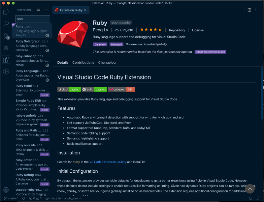Click the download count cloud icon
Image resolution: width=264 pixels, height=202 pixels.
[x=117, y=30]
